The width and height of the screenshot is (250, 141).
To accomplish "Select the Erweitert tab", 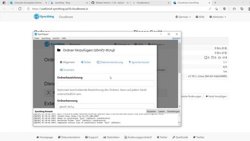I will (x=67, y=70).
